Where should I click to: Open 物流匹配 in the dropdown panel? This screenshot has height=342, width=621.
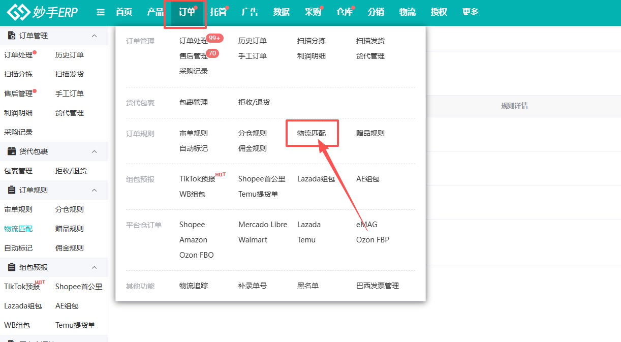click(312, 133)
